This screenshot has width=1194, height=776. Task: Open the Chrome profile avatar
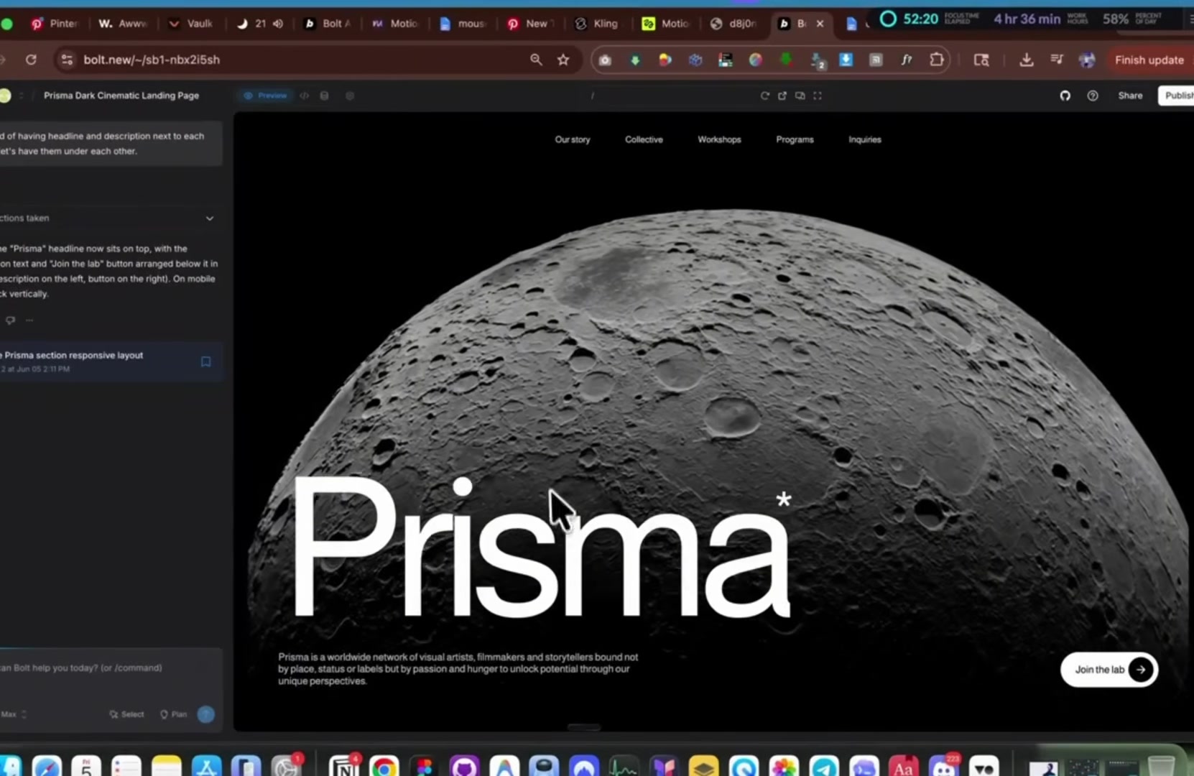1087,60
